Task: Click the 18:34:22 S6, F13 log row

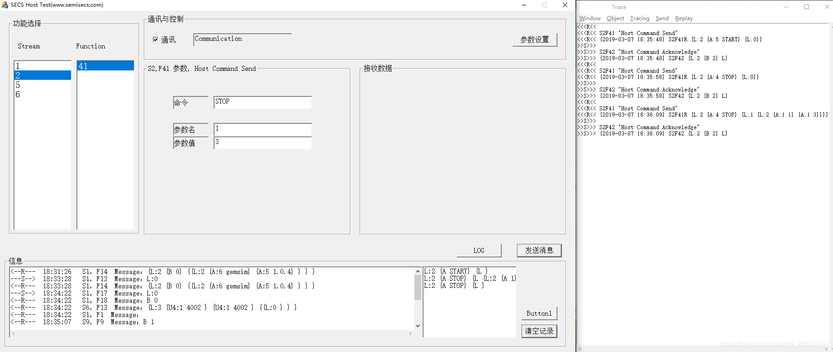Action: click(x=153, y=308)
